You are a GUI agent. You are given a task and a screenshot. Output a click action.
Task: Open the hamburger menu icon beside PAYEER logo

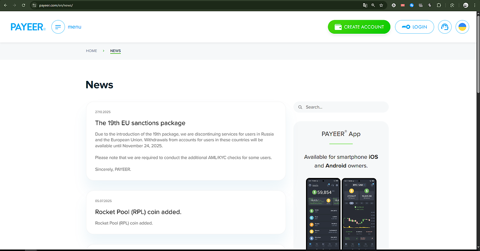(58, 27)
